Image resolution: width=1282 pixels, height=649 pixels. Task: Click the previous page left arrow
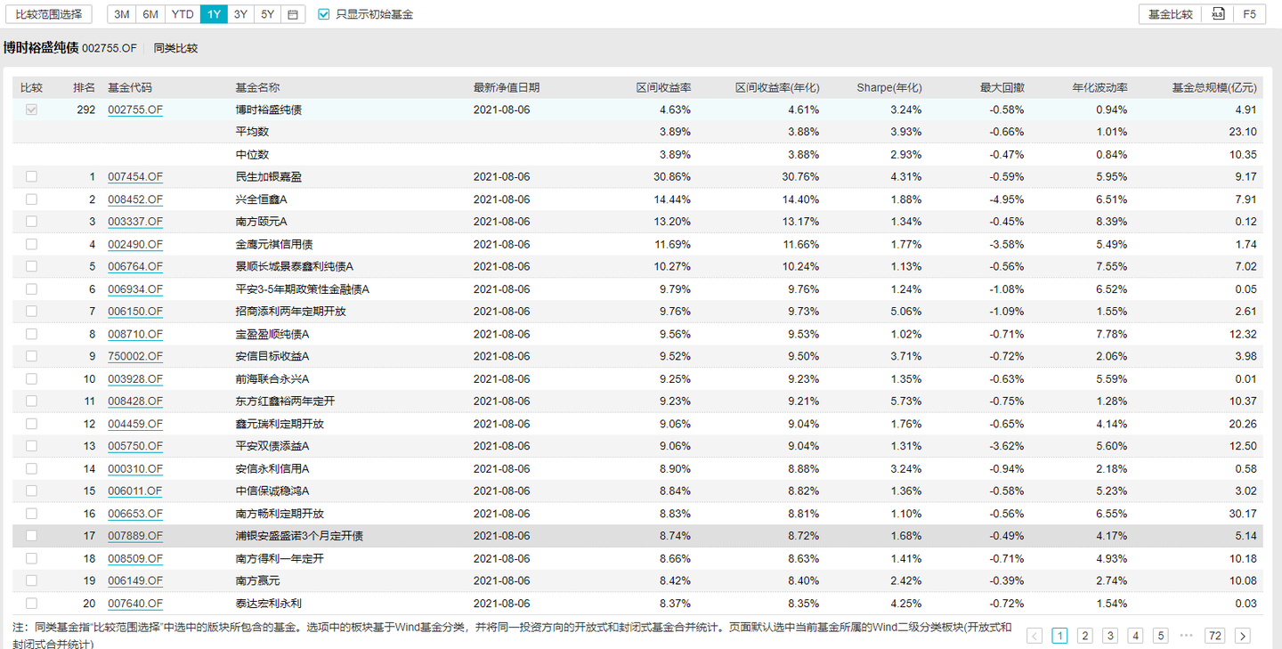point(1035,636)
